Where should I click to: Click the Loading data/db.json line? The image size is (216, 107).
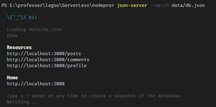34,30
